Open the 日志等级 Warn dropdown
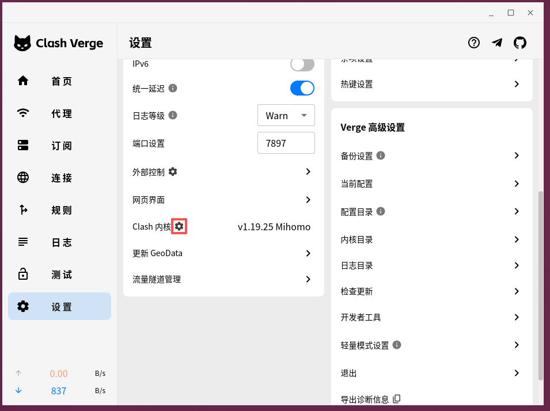 click(286, 115)
